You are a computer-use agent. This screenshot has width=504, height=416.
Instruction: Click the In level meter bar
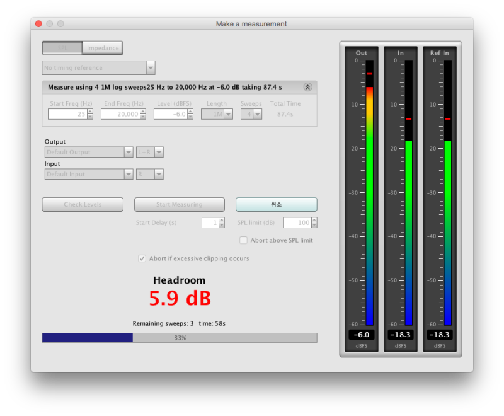408,193
